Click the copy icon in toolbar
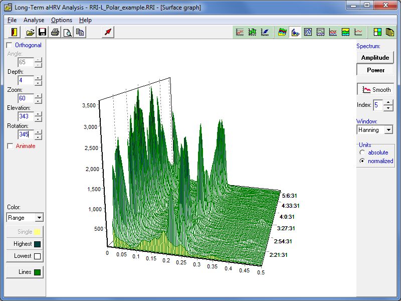 (x=80, y=32)
